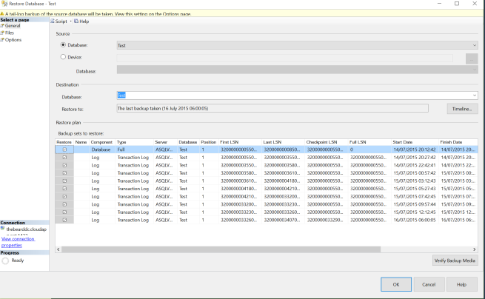This screenshot has width=485, height=299.
Task: Open the Files page
Action: tap(11, 33)
